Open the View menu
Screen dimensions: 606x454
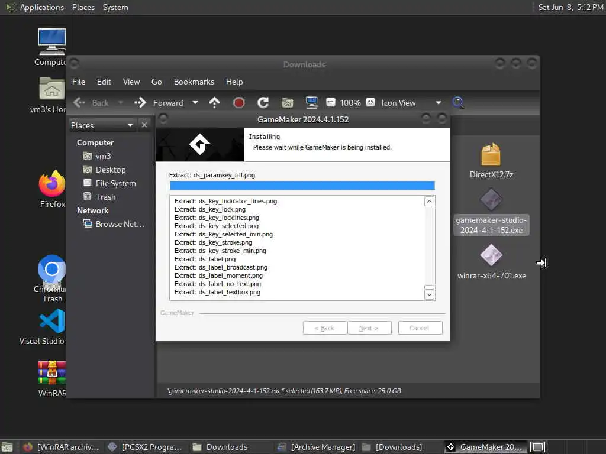[131, 82]
